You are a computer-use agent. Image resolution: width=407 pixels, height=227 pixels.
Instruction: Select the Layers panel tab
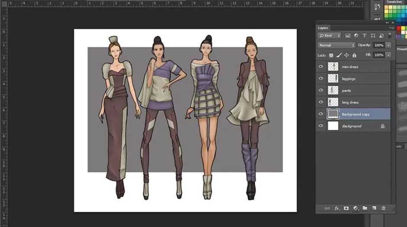(323, 28)
